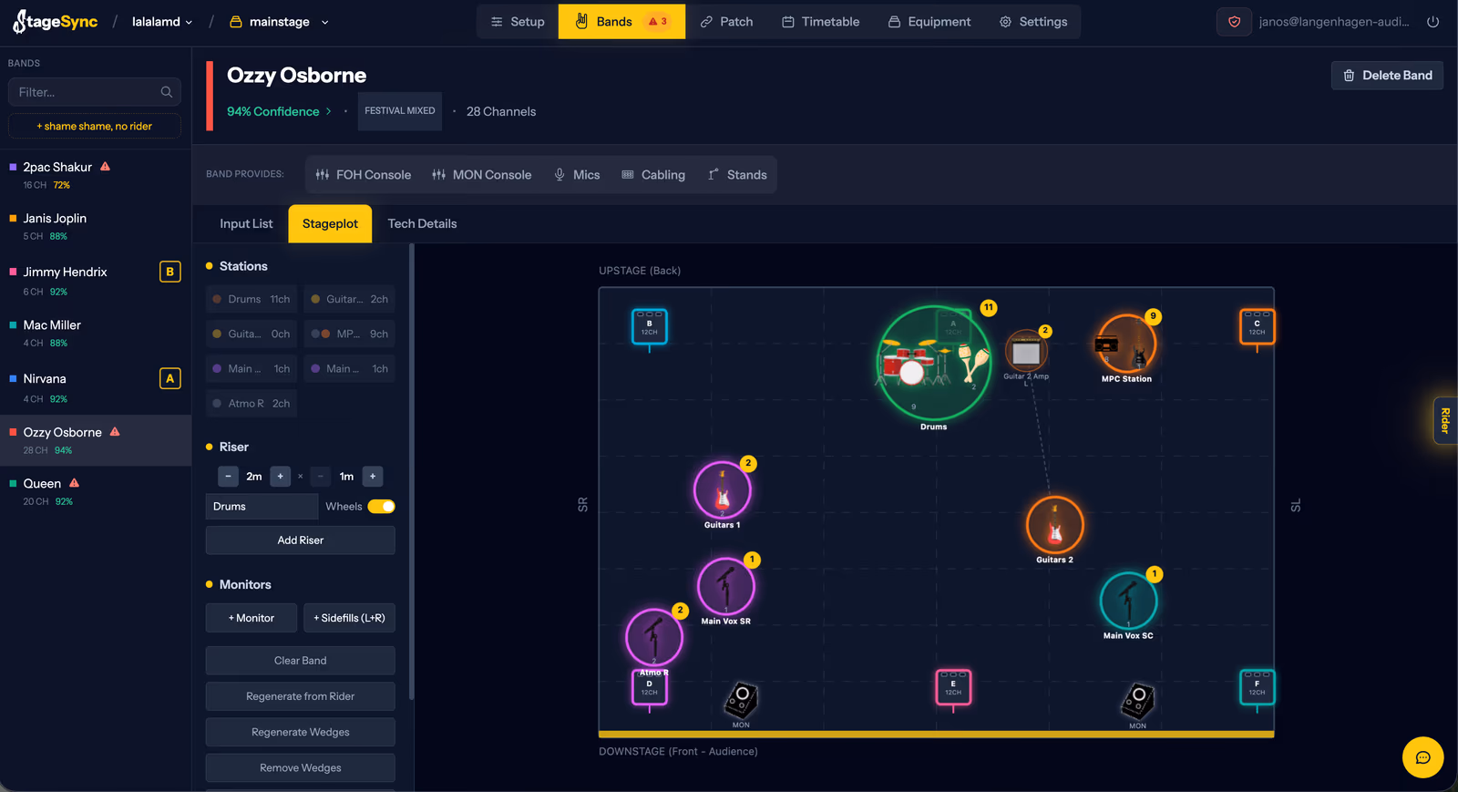Select the Drums station on stageplot
Image resolution: width=1458 pixels, height=792 pixels.
click(x=934, y=363)
